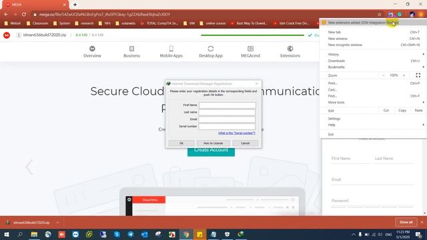Click idman636build72020.zip in download bar
The width and height of the screenshot is (427, 240).
point(31,223)
